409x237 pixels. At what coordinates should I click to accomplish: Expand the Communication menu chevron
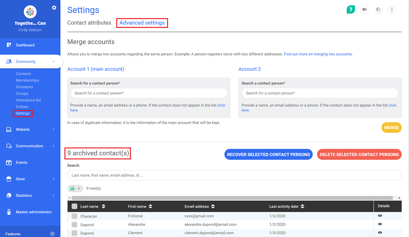(53, 146)
